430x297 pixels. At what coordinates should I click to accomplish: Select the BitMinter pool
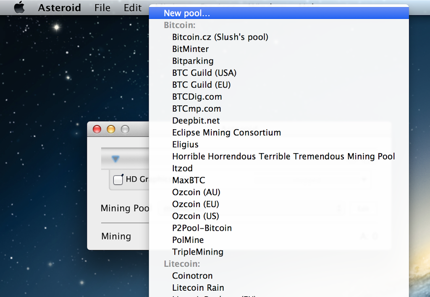coord(279,49)
